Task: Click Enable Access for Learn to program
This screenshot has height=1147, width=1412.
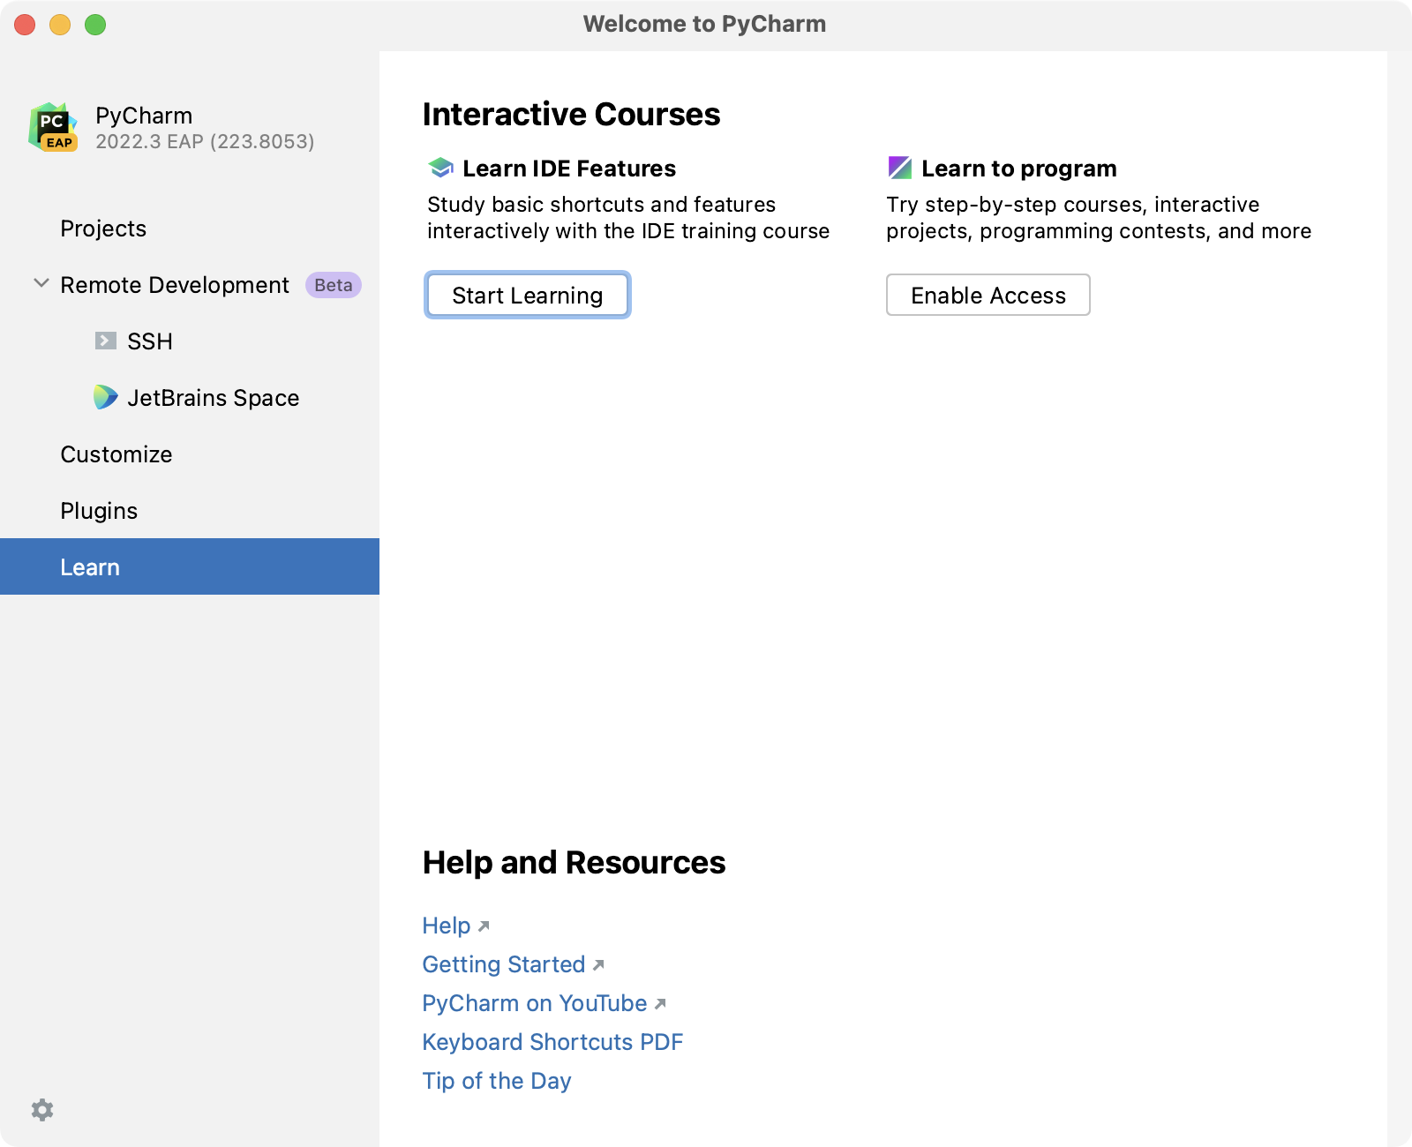Action: 988,296
